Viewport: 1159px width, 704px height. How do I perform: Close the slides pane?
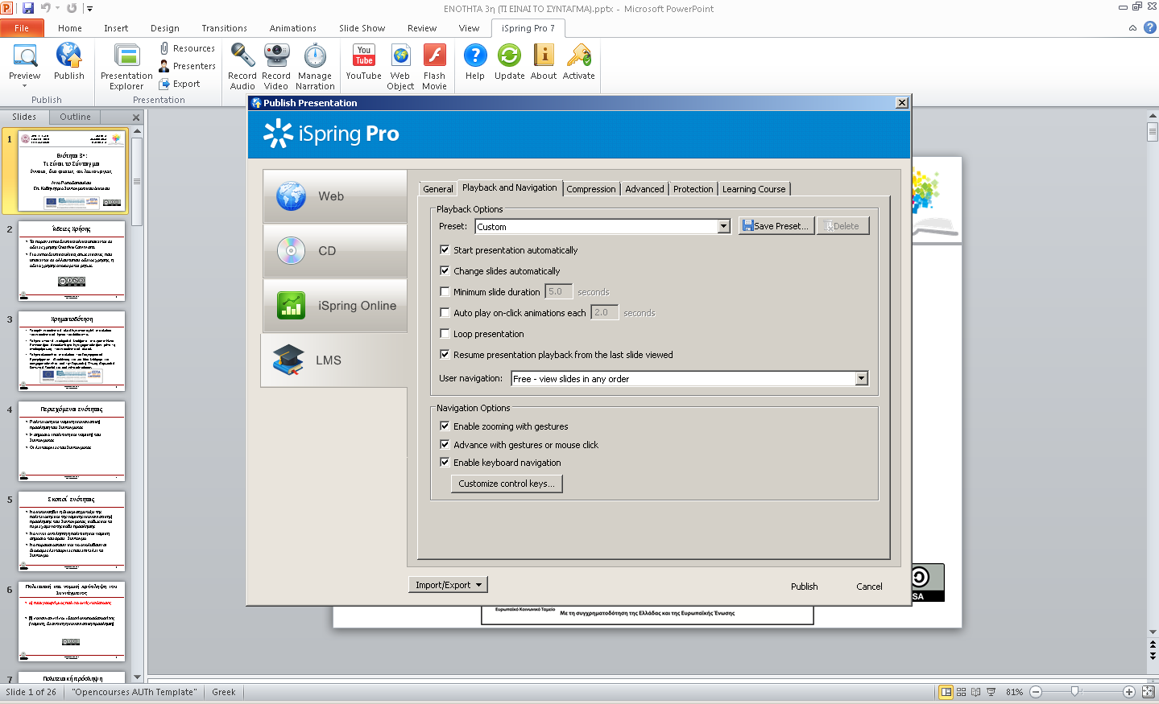(136, 117)
